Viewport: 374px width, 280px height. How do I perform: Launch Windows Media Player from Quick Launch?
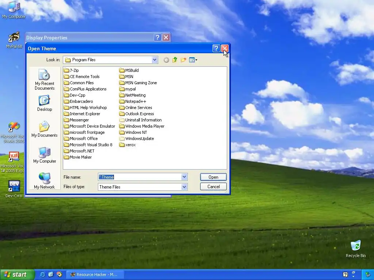tap(59, 275)
